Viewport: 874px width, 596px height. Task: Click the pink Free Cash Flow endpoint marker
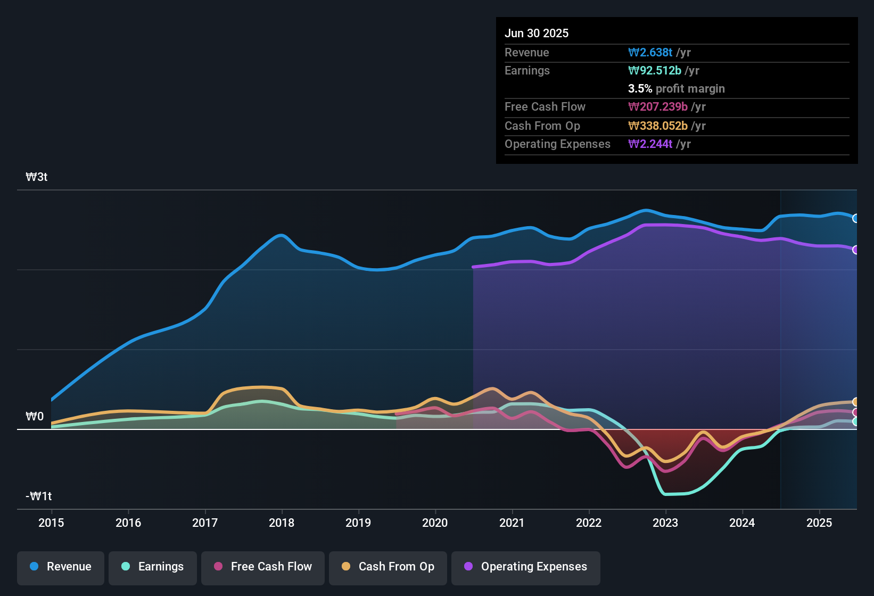[856, 412]
